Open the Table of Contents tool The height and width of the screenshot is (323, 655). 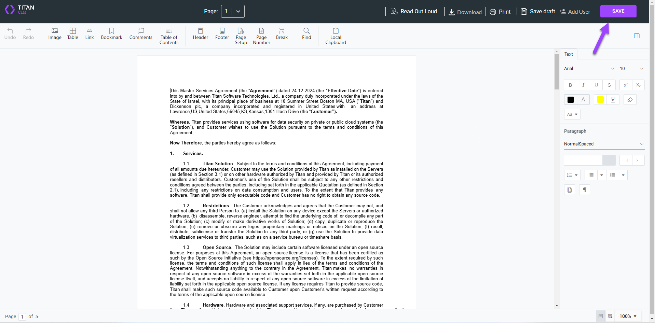[169, 36]
